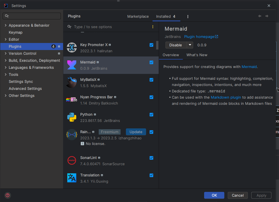
Task: Switch to the Marketplace tab
Action: click(138, 16)
